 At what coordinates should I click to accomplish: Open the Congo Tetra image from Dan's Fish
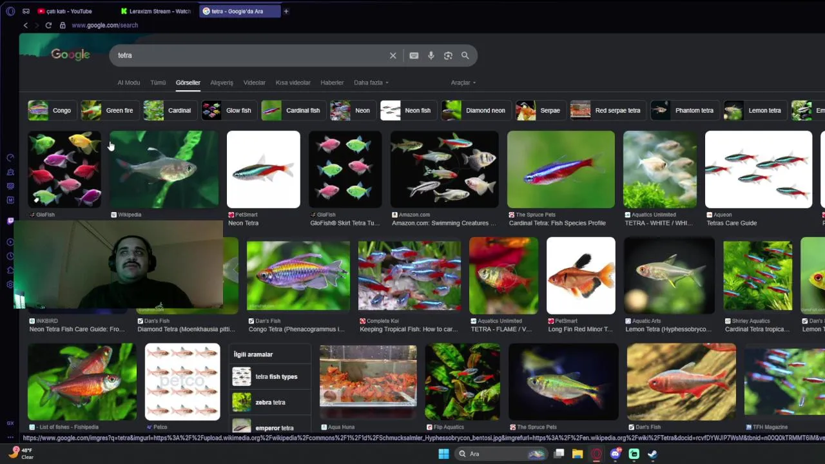coord(298,275)
